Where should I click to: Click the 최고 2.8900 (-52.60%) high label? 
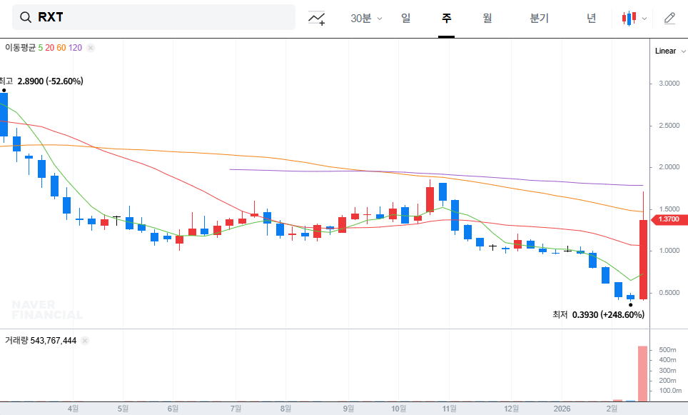pos(41,81)
